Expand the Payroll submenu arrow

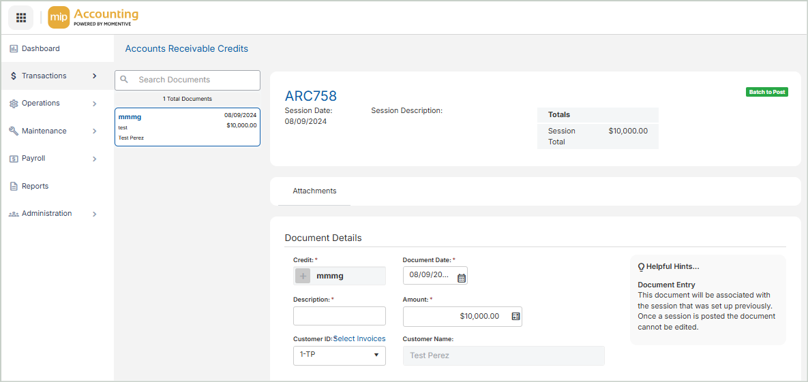pos(94,159)
